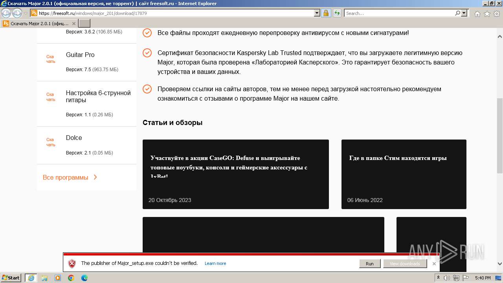Open the Action Center flag icon
Image resolution: width=503 pixels, height=283 pixels.
466,278
